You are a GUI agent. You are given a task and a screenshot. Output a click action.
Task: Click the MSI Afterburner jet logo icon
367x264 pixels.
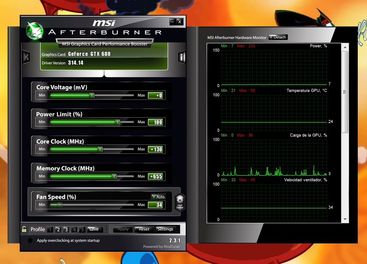(x=35, y=32)
